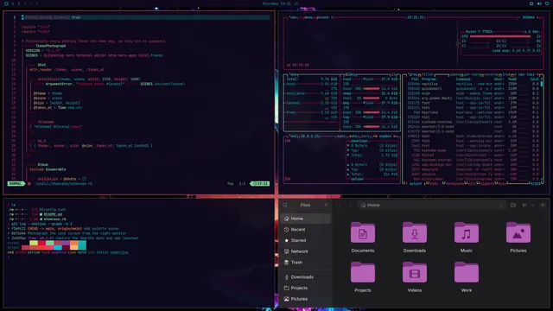Open the btop menu option
The width and height of the screenshot is (553, 311).
pos(308,17)
